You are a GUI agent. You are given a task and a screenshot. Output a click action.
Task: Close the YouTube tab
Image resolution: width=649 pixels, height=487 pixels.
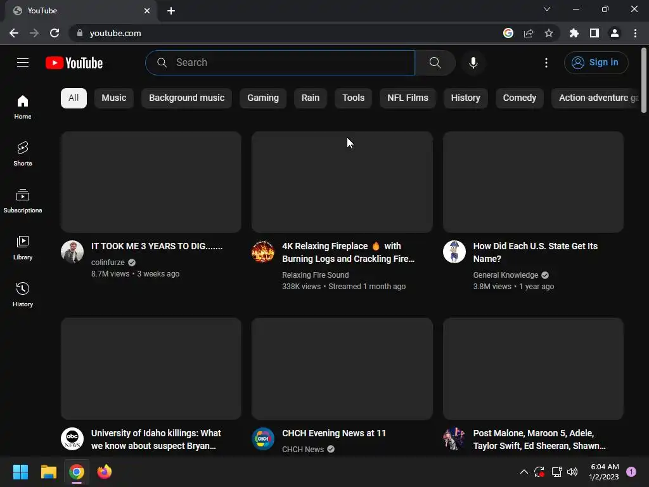[147, 11]
